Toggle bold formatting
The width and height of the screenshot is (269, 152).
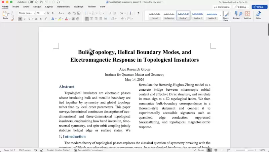click(20, 19)
